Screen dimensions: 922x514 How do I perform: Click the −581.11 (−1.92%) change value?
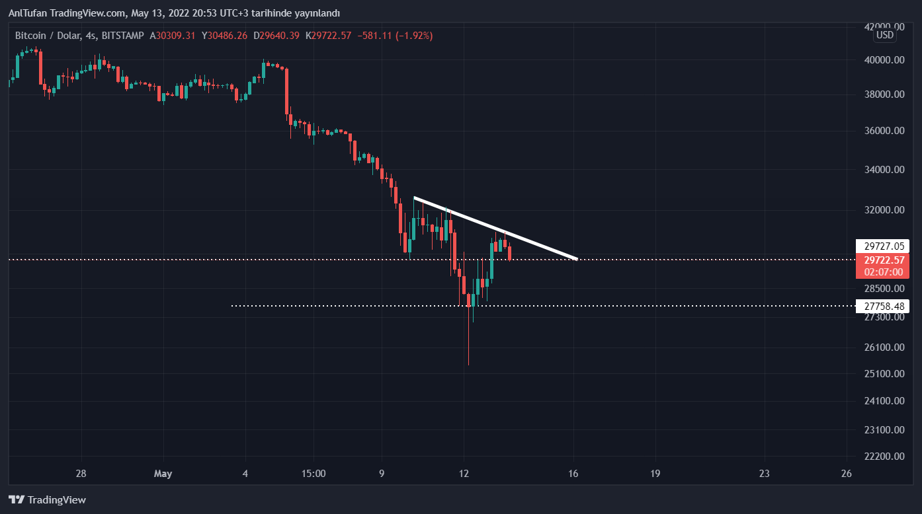pyautogui.click(x=395, y=36)
